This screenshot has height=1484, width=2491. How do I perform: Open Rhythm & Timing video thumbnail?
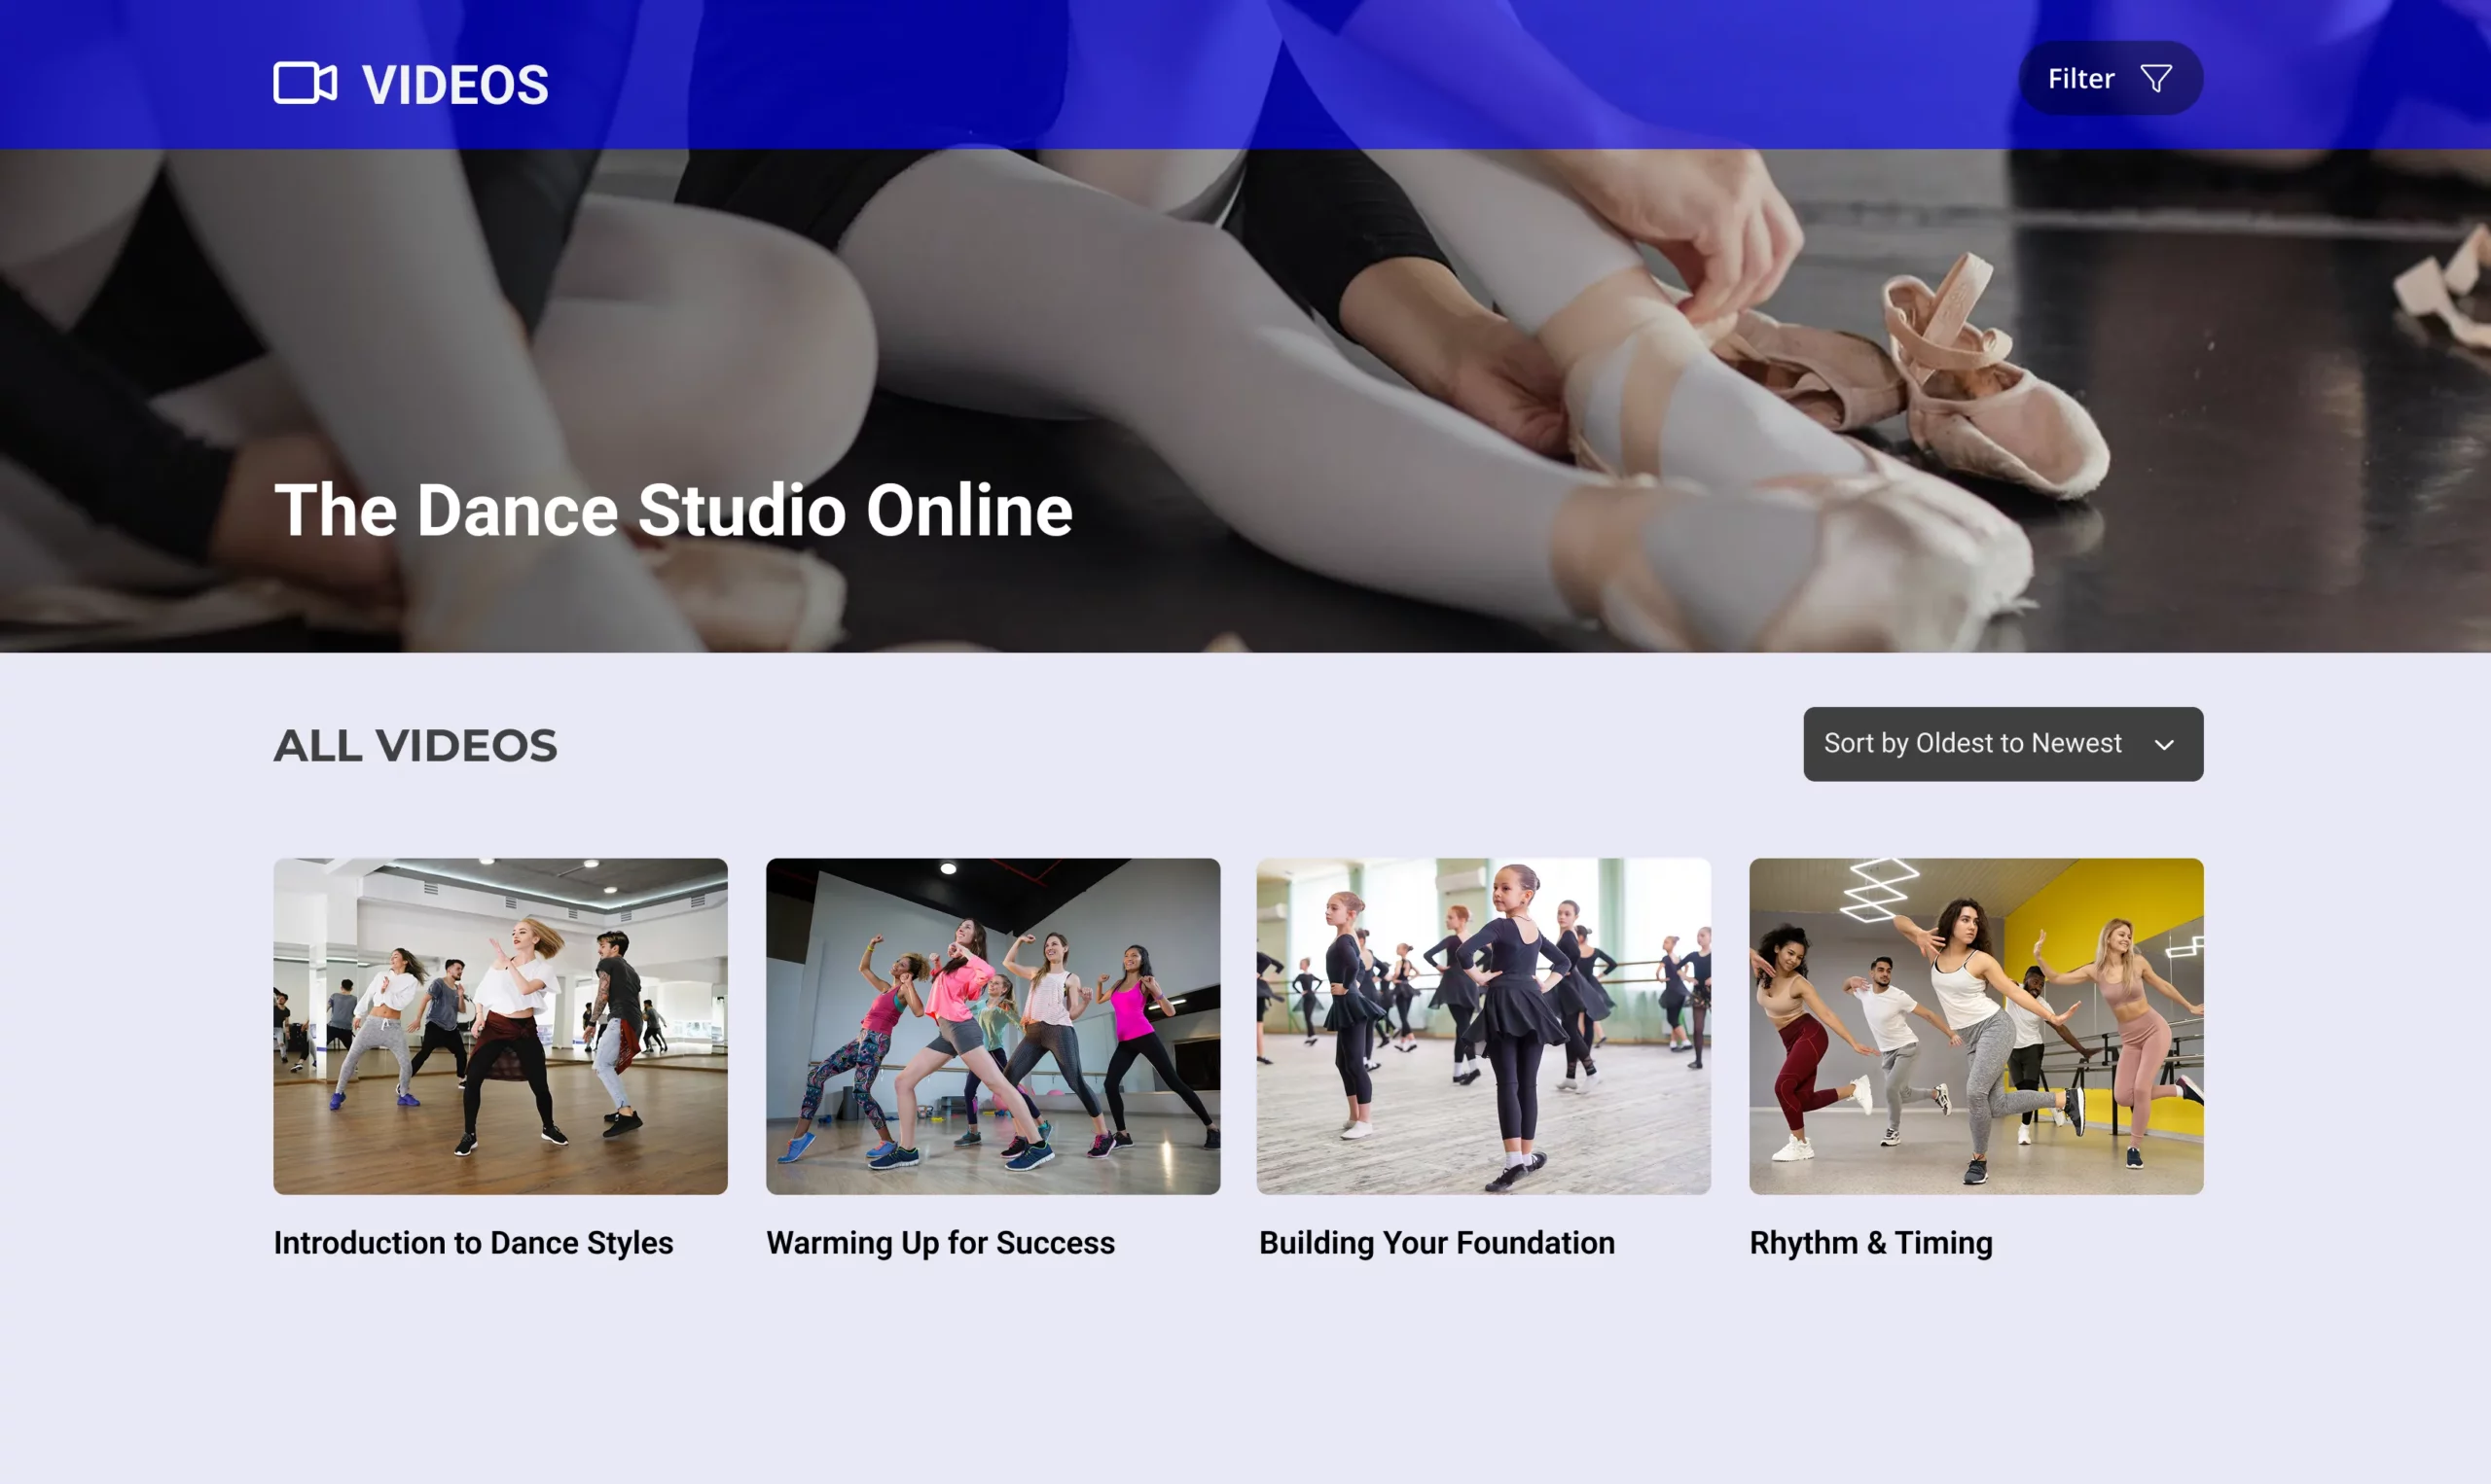(x=1974, y=1025)
